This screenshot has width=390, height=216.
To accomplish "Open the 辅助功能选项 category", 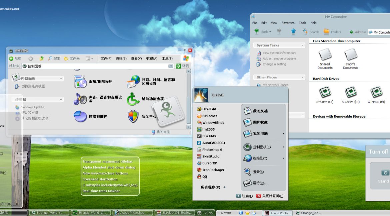I will (x=145, y=99).
